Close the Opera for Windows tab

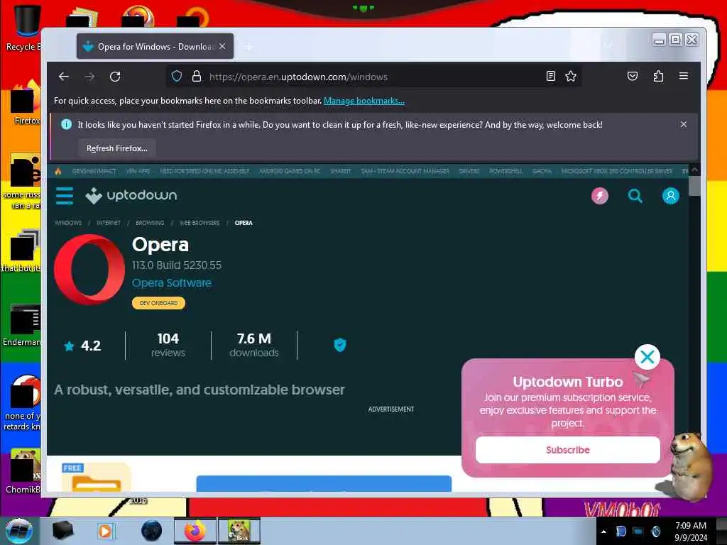pos(222,46)
